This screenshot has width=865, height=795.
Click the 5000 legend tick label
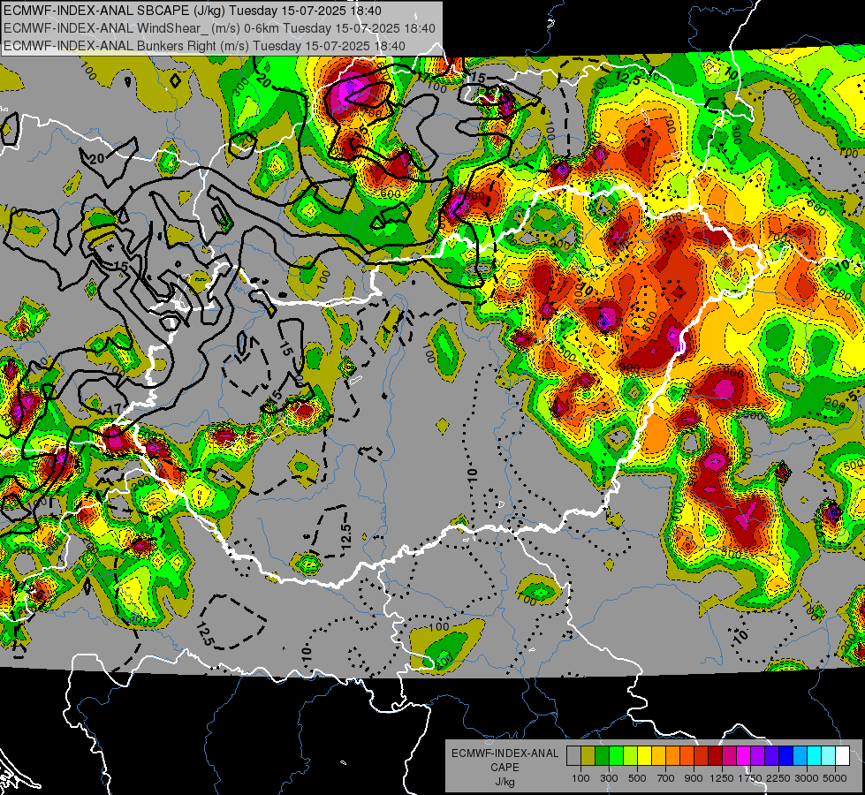pos(835,778)
